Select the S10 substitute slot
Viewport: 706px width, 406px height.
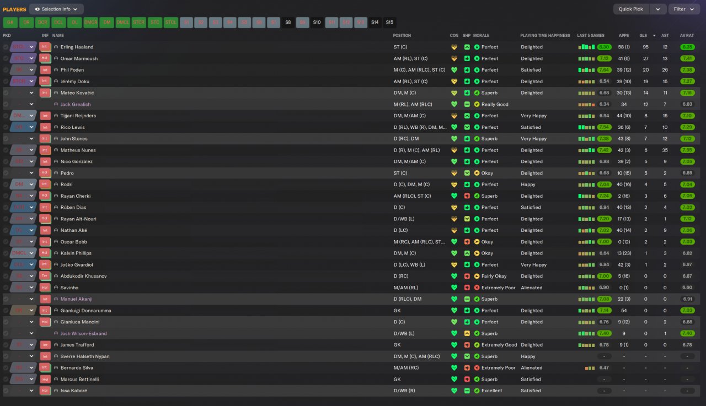pyautogui.click(x=317, y=23)
